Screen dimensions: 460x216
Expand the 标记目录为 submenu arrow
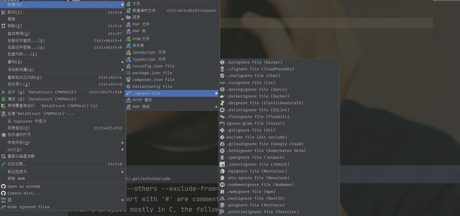[x=123, y=172]
